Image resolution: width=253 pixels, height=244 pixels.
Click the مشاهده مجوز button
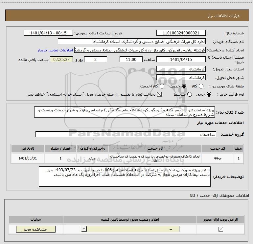coord(36,229)
